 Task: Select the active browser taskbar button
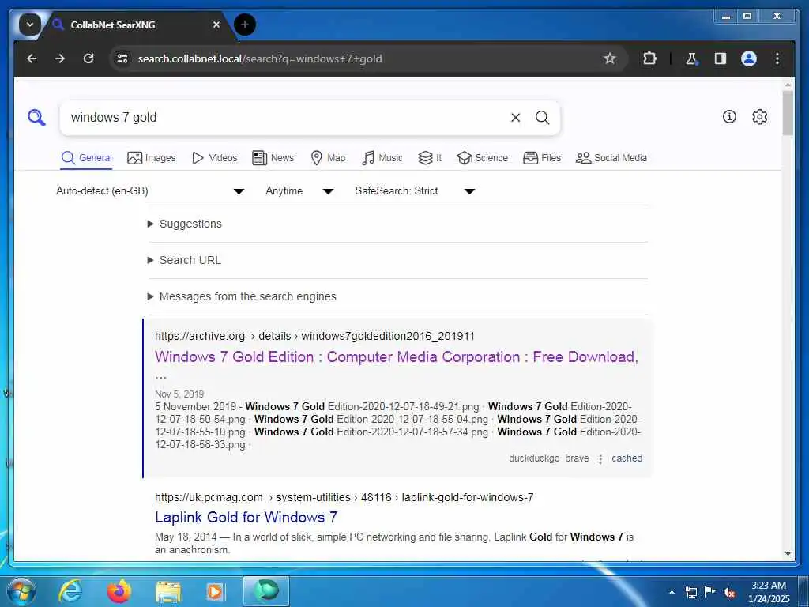(266, 591)
